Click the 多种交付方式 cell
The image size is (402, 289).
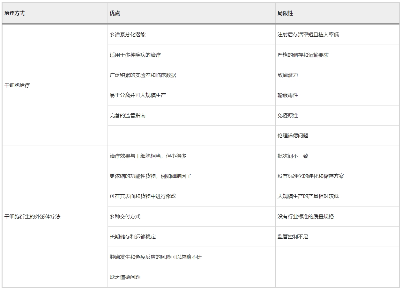[x=124, y=216]
